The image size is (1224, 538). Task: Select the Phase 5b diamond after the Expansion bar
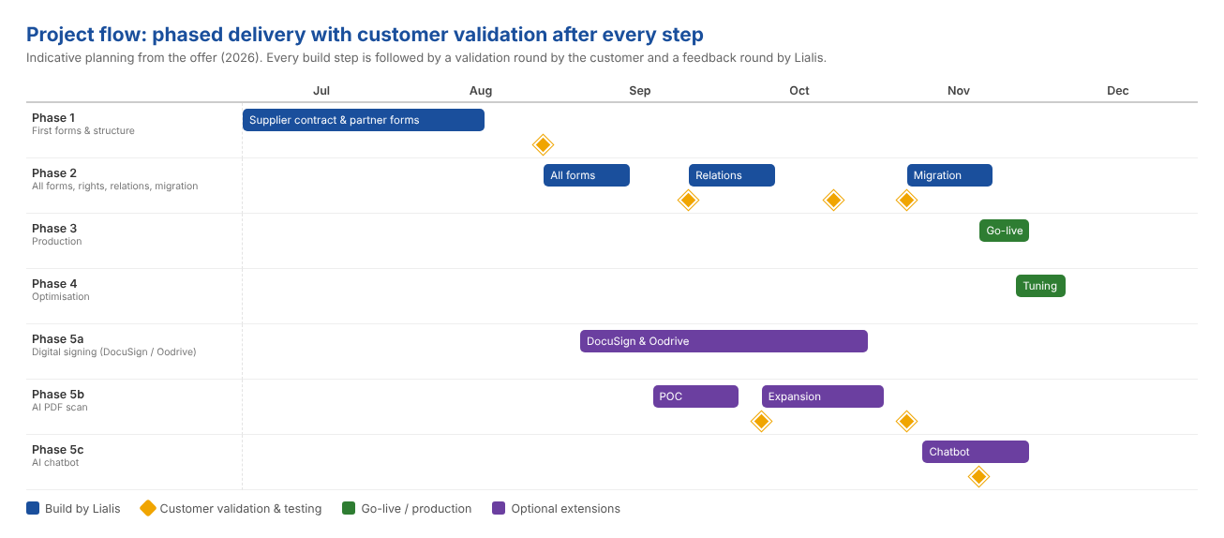(905, 421)
